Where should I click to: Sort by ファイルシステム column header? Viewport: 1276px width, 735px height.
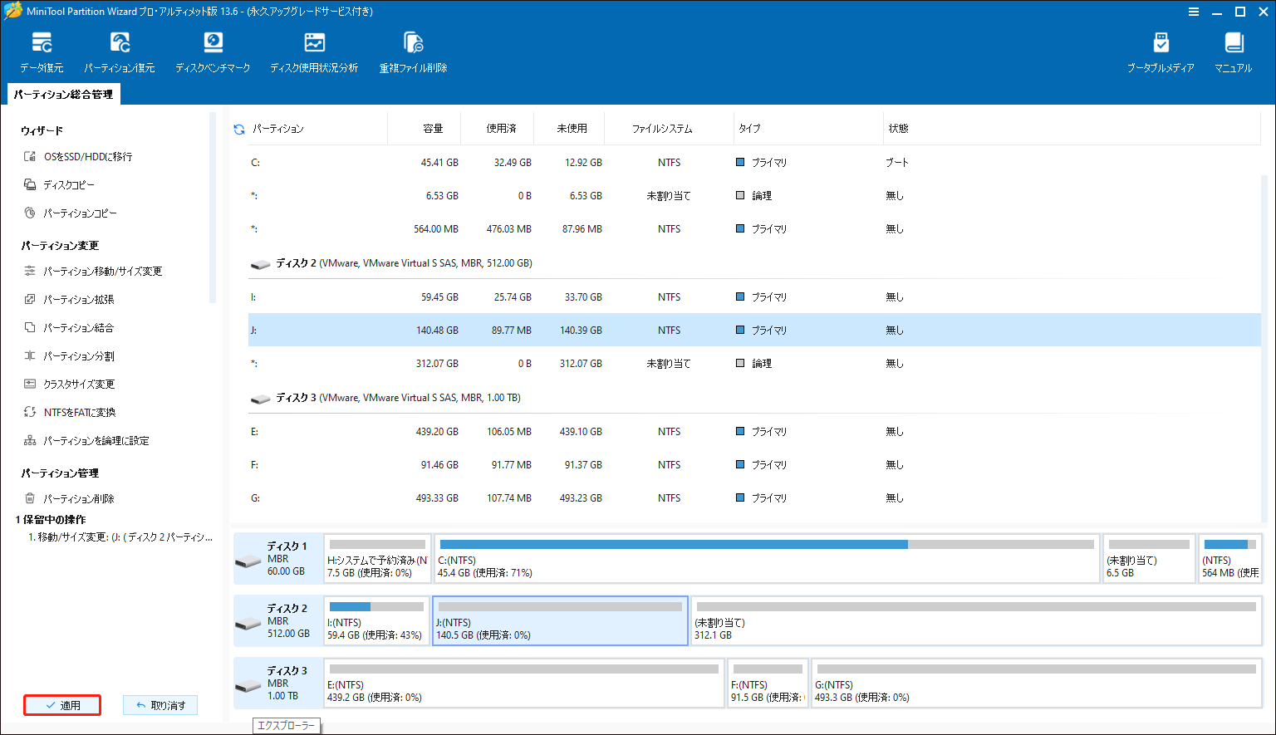[661, 129]
